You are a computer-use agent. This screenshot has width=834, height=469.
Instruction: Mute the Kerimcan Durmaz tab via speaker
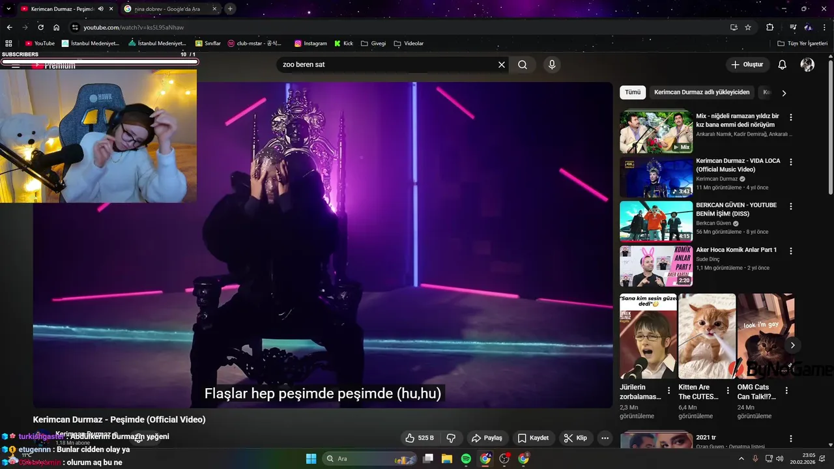[x=100, y=9]
